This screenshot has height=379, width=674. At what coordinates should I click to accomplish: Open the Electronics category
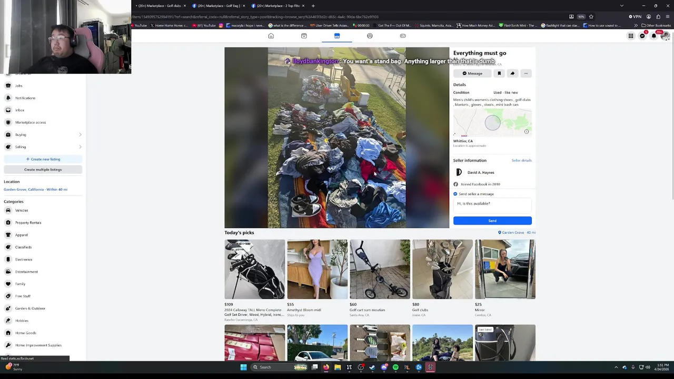42,260
